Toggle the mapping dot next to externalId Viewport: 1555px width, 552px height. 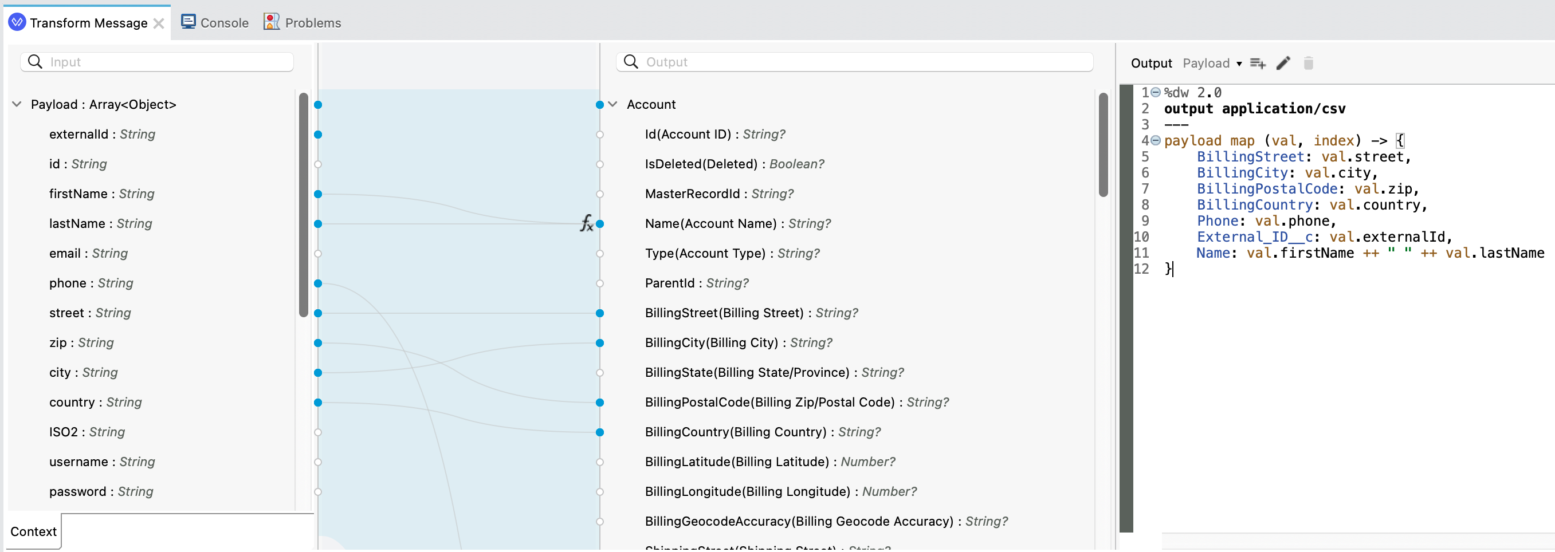click(318, 135)
